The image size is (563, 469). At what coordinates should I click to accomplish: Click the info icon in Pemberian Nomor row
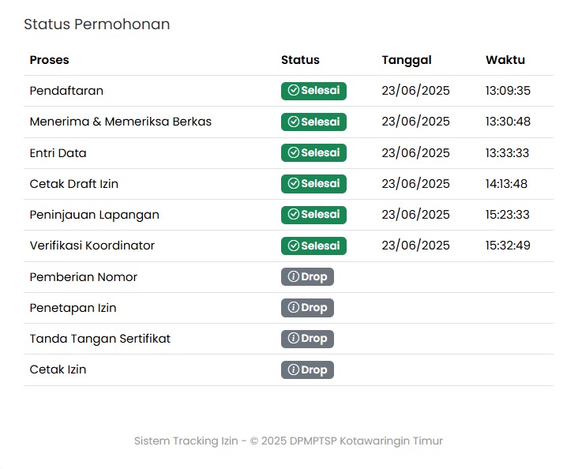(293, 277)
